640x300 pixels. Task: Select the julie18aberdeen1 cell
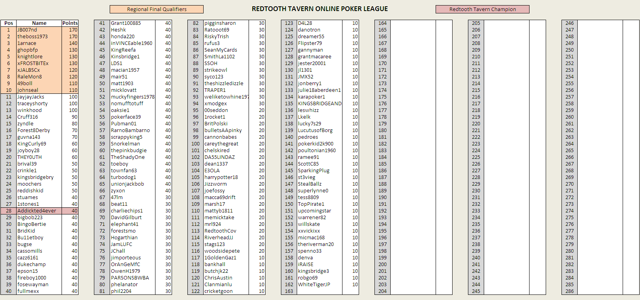pos(320,90)
